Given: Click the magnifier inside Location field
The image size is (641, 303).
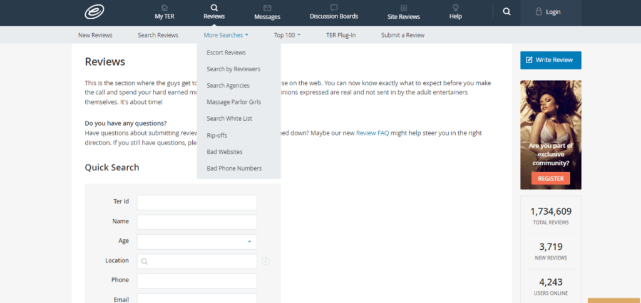Looking at the screenshot, I should tap(145, 261).
